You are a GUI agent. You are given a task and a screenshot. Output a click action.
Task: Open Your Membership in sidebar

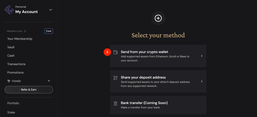coord(20,39)
